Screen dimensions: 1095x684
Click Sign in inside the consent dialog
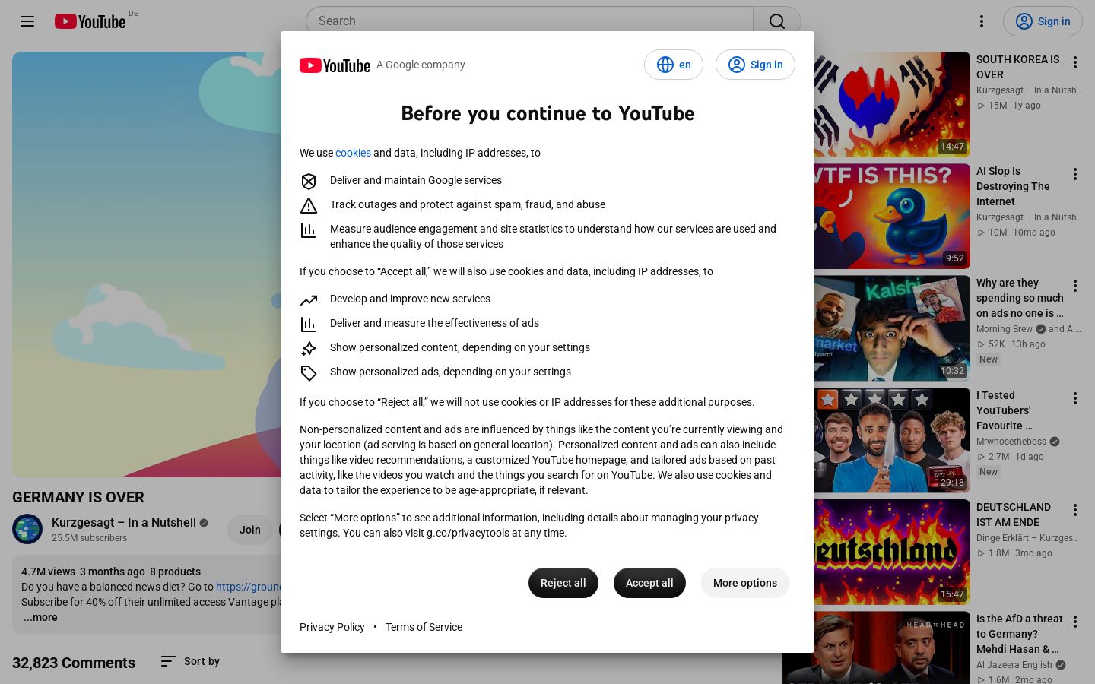tap(755, 65)
